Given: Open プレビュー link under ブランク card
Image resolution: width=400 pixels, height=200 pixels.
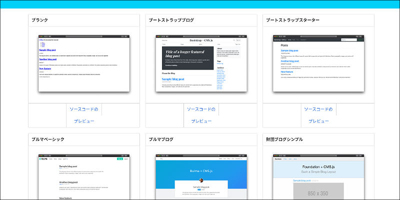Looking at the screenshot, I should click(x=84, y=121).
